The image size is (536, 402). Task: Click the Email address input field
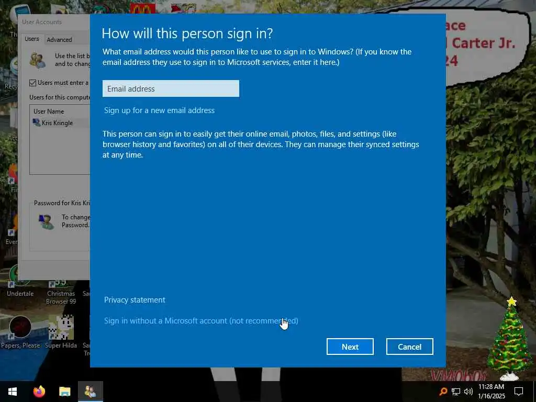coord(171,88)
